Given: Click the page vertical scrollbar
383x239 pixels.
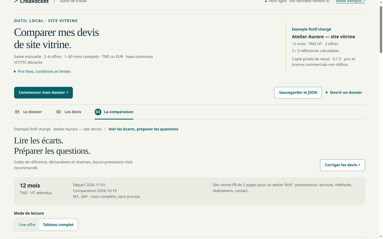Looking at the screenshot, I should [x=381, y=29].
